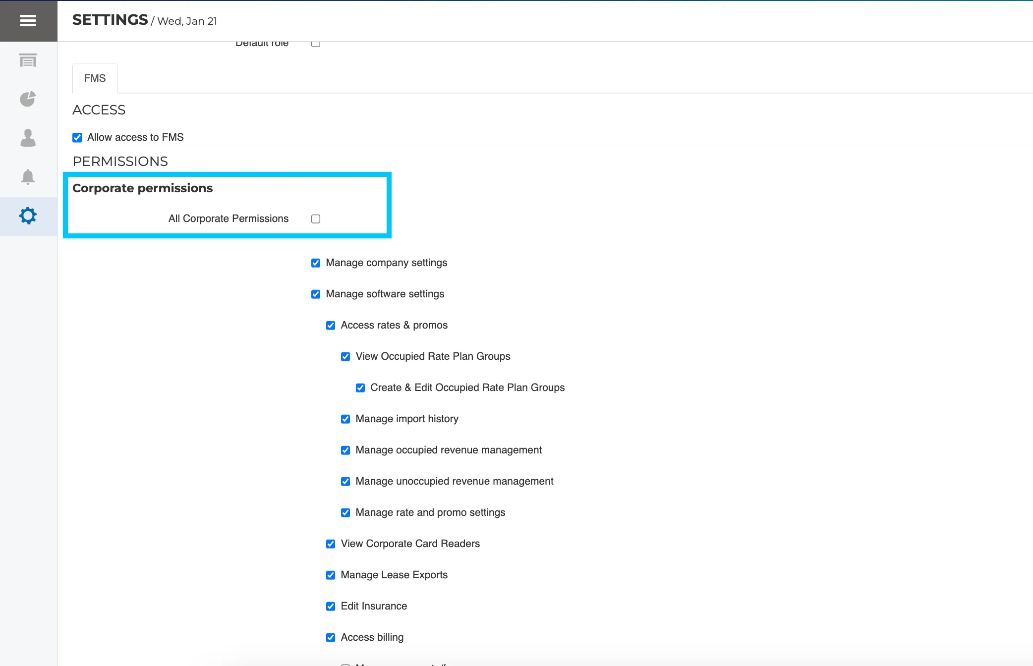Viewport: 1033px width, 666px height.
Task: Toggle Access rates & promos checkbox
Action: click(331, 326)
